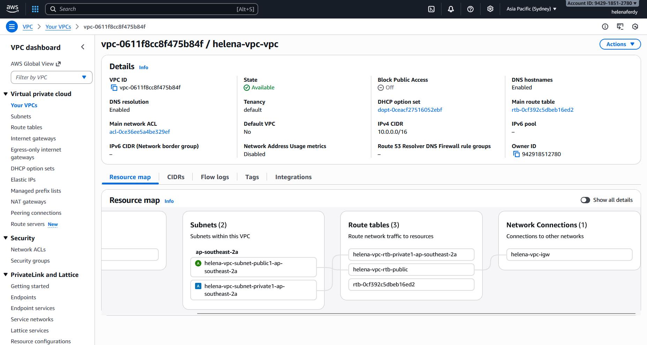This screenshot has width=647, height=345.
Task: Click the notifications bell icon
Action: click(451, 9)
